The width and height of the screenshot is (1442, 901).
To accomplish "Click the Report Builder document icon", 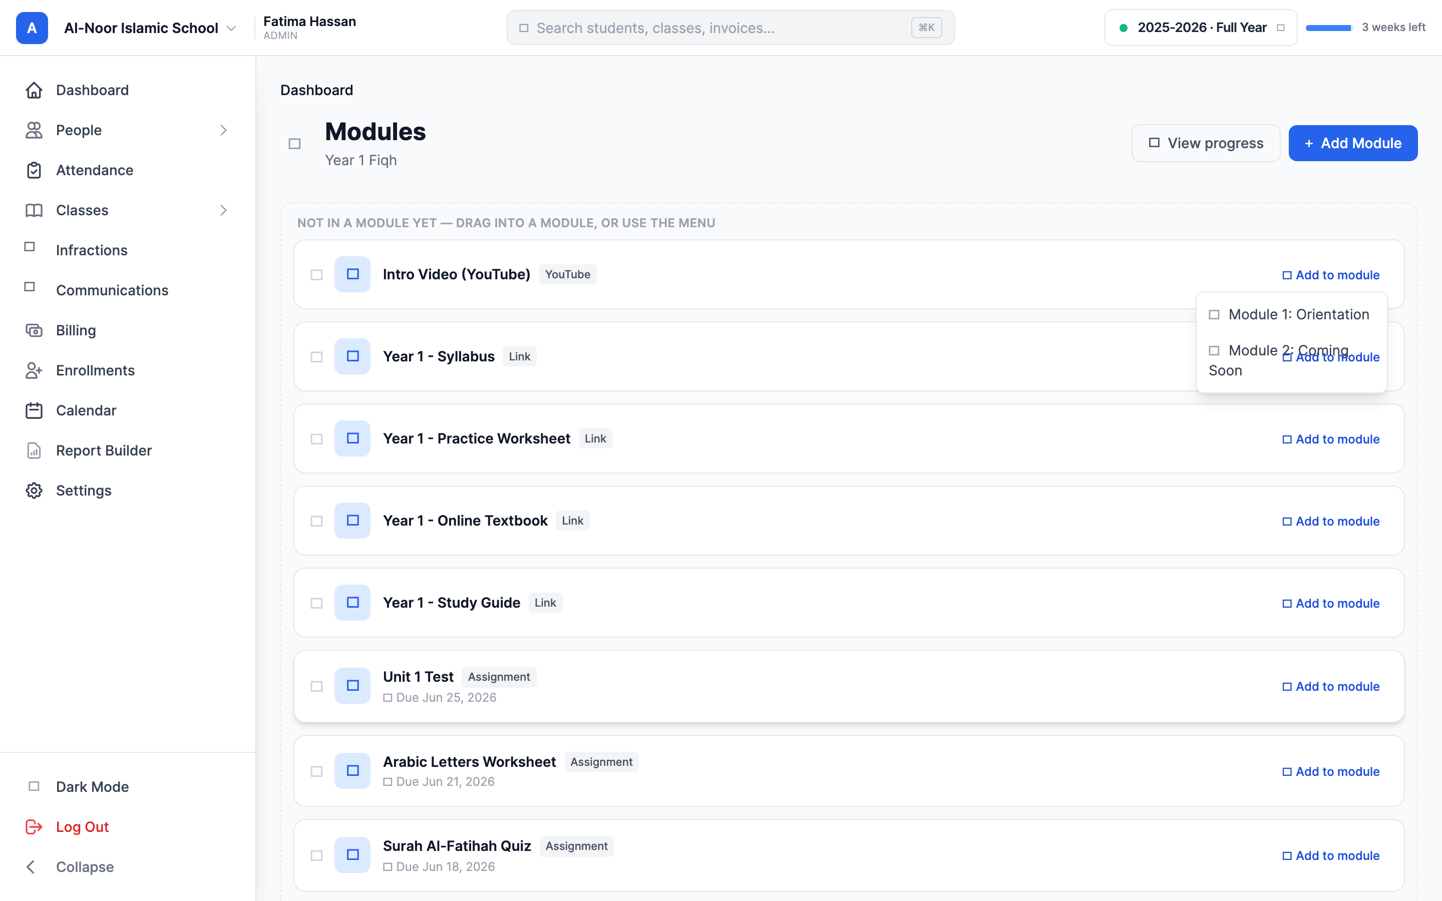I will coord(34,450).
